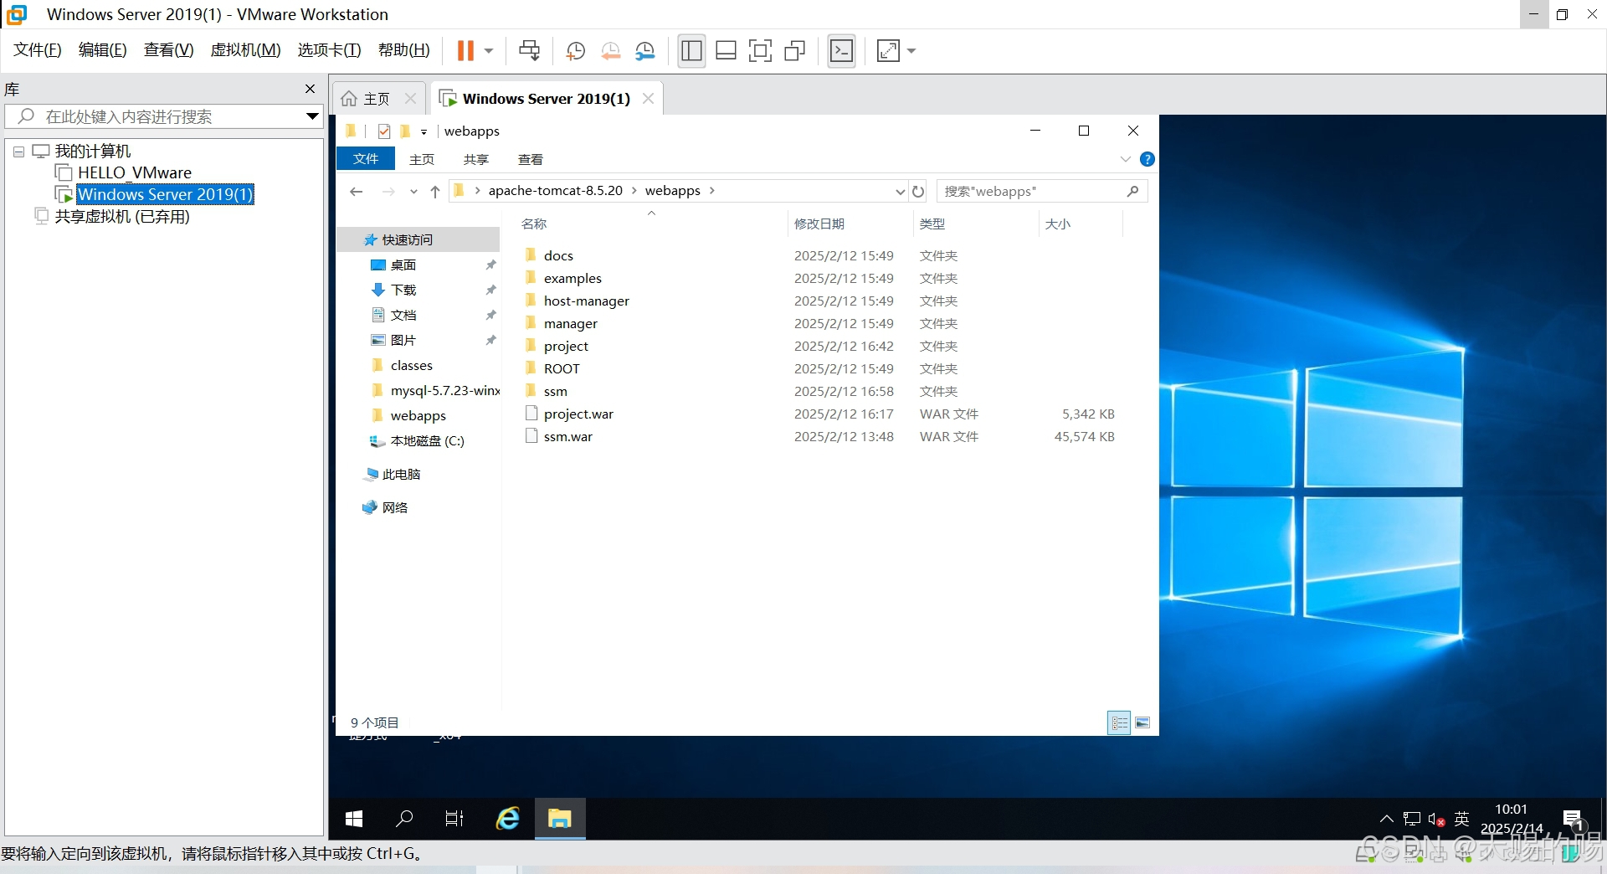Customize quick access toolbar dropdown
Screen dimensions: 1607x874
pos(424,131)
